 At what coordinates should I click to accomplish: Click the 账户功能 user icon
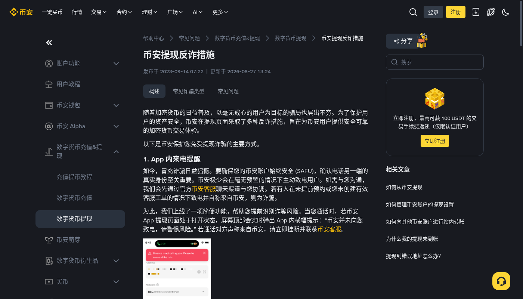[49, 64]
